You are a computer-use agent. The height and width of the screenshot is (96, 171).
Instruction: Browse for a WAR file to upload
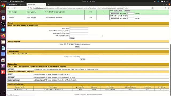(x=78, y=44)
